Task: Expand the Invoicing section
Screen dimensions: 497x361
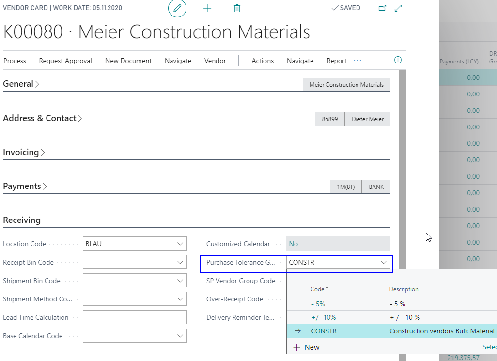Action: (x=24, y=152)
